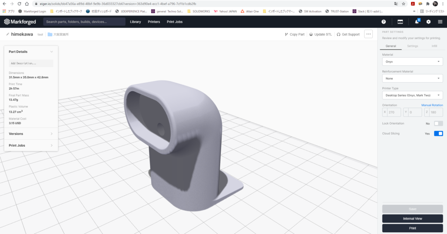Click Copy Part

click(x=295, y=34)
